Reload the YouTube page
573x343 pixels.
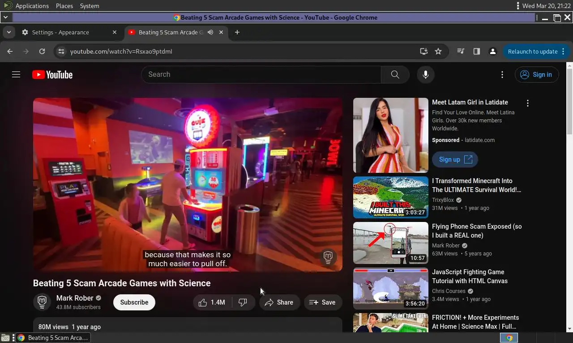pyautogui.click(x=42, y=51)
